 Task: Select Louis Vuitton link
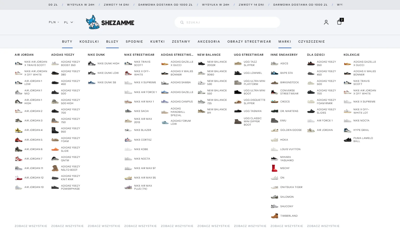(x=291, y=149)
